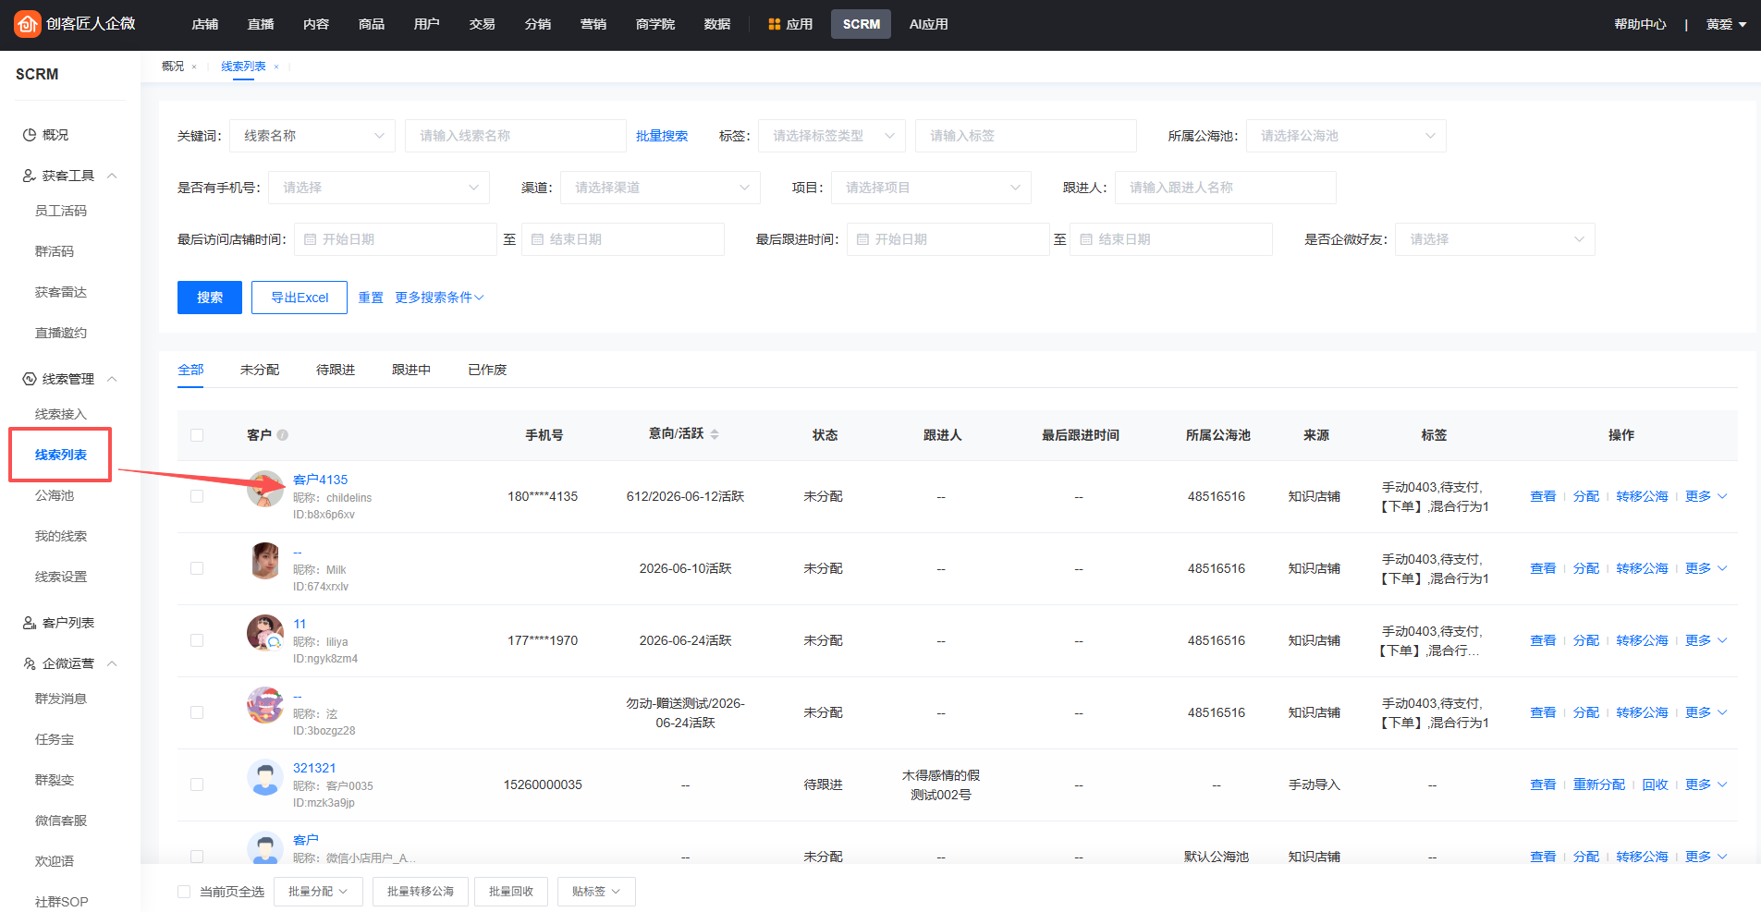Click 批量转移公海 button

coord(421,892)
